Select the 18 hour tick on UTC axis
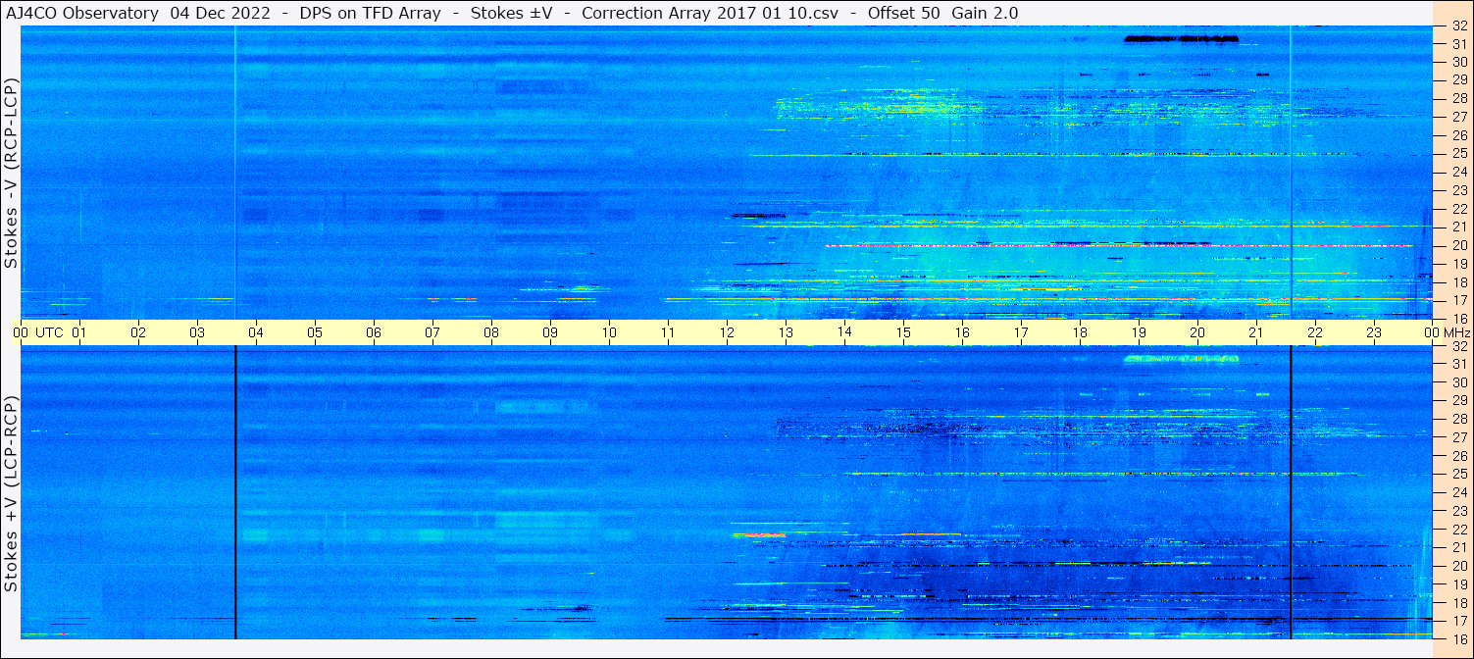 point(1080,332)
